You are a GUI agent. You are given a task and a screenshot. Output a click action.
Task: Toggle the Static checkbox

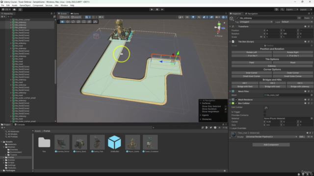[x=302, y=18]
